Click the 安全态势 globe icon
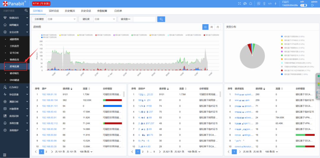The width and height of the screenshot is (320, 158). (x=5, y=32)
